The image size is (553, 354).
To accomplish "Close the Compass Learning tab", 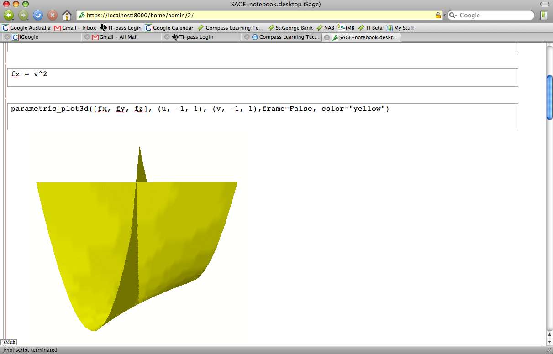I will pos(247,37).
